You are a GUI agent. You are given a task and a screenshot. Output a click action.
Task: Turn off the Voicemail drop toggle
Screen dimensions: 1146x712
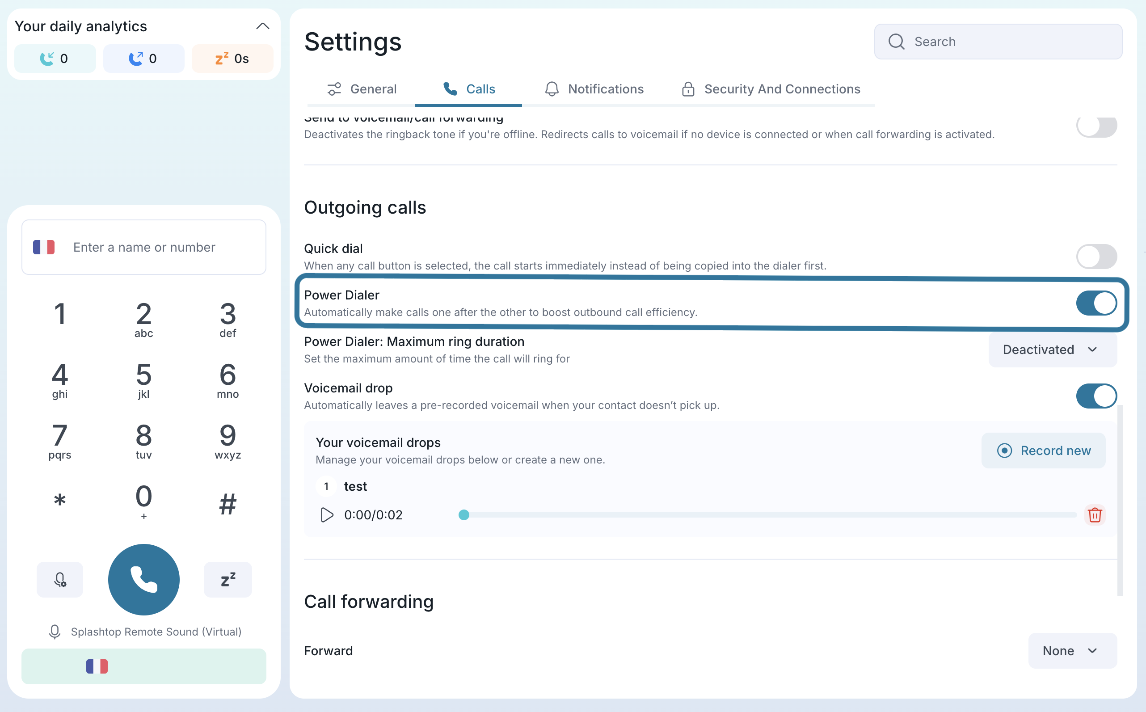pos(1096,396)
